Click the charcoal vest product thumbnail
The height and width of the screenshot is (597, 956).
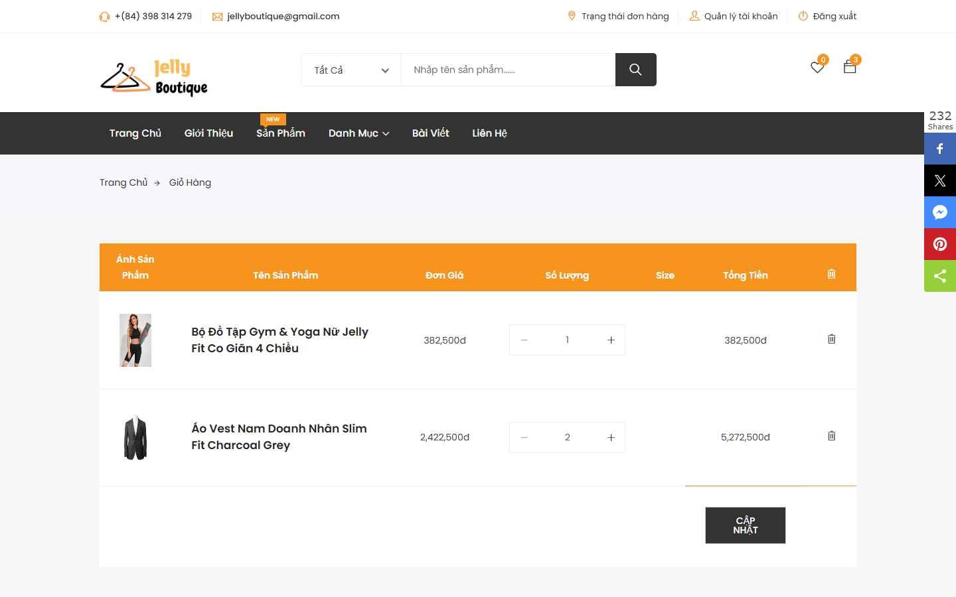135,438
